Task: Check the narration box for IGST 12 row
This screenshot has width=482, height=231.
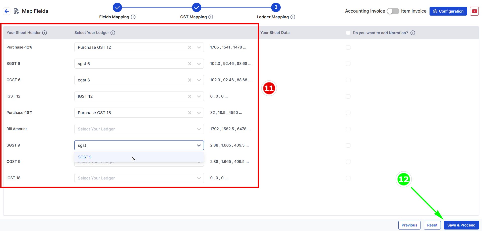Action: (348, 96)
